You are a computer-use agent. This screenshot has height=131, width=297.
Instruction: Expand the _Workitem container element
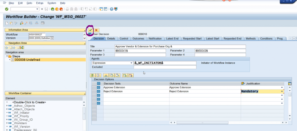pyautogui.click(x=7, y=123)
